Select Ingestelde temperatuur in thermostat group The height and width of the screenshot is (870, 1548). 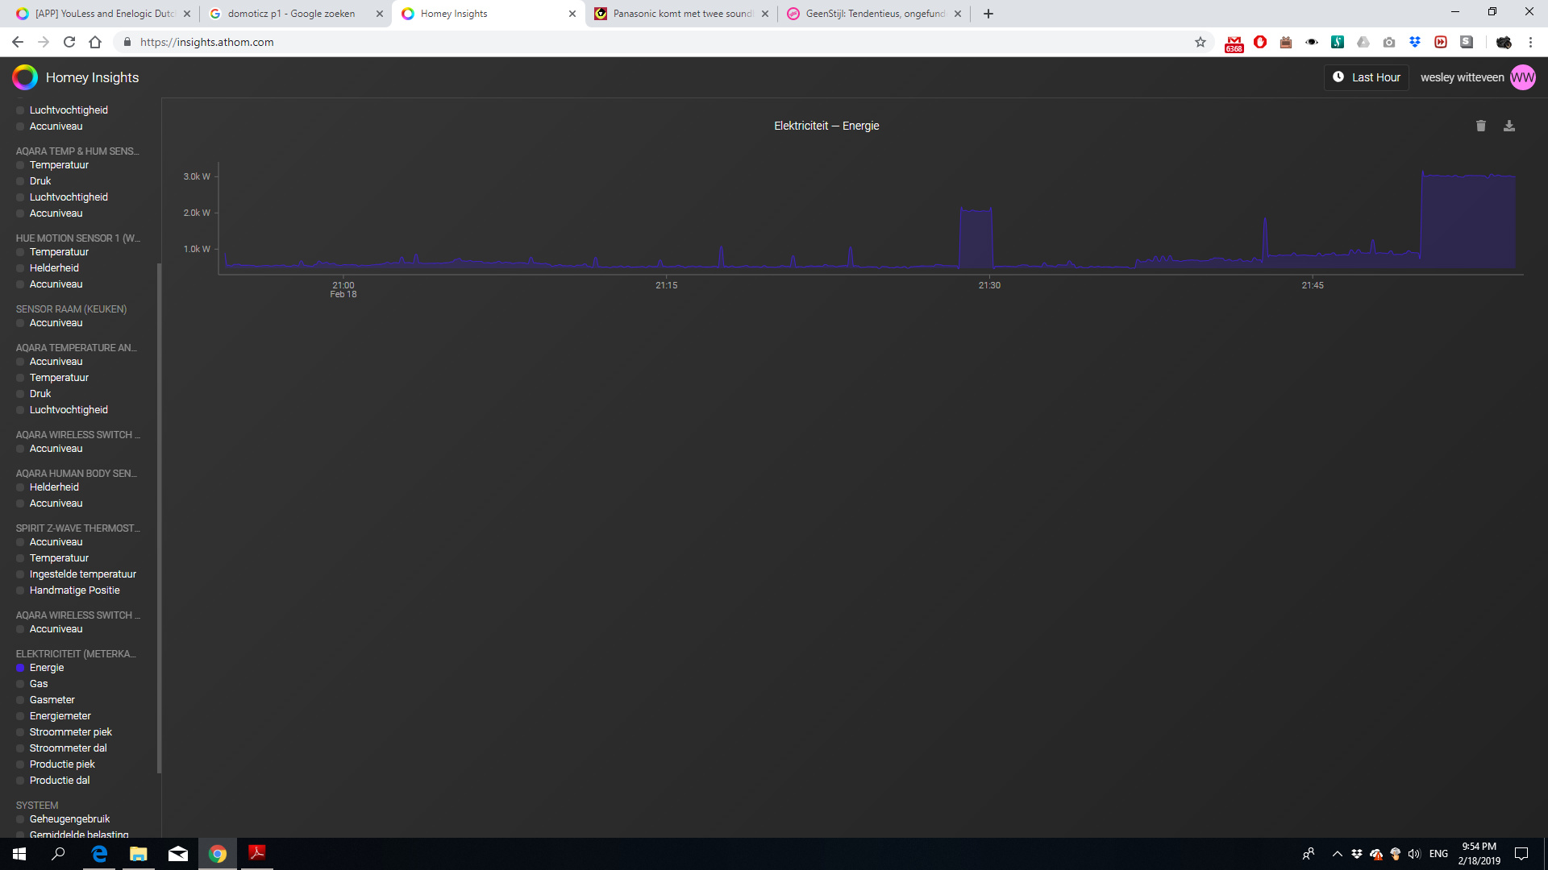coord(82,574)
